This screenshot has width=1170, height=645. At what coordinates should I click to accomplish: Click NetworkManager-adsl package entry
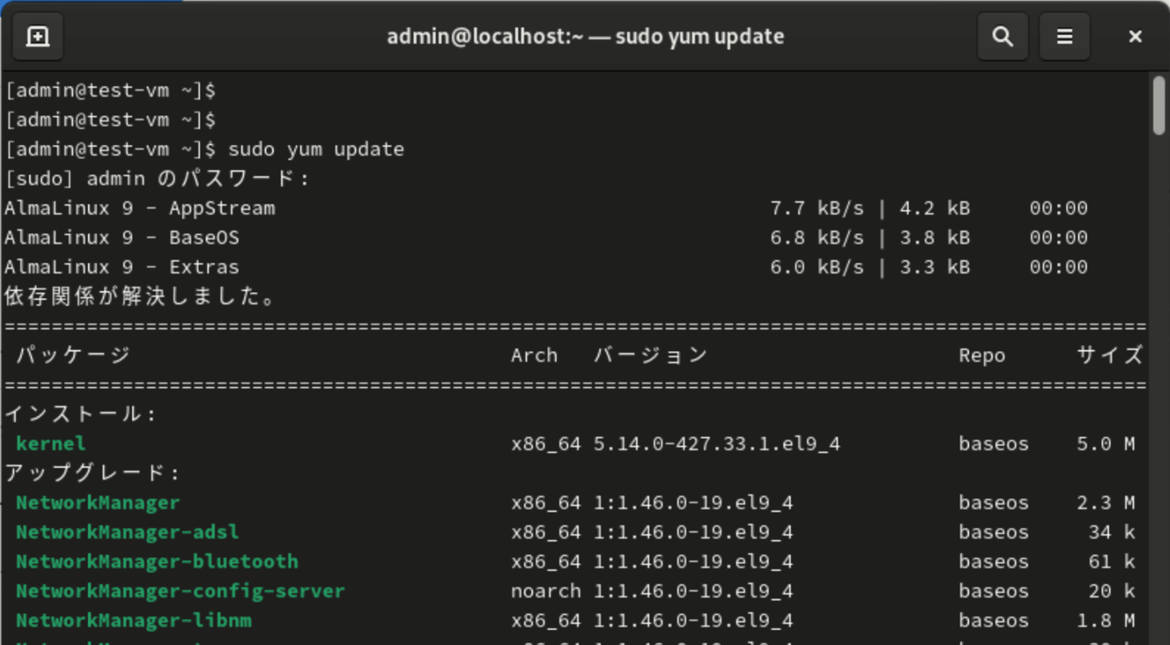pyautogui.click(x=128, y=532)
